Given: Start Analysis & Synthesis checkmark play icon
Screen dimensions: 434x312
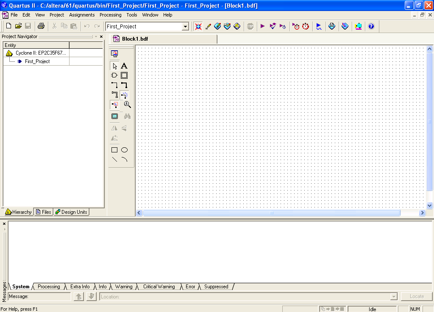Looking at the screenshot, I should point(273,26).
